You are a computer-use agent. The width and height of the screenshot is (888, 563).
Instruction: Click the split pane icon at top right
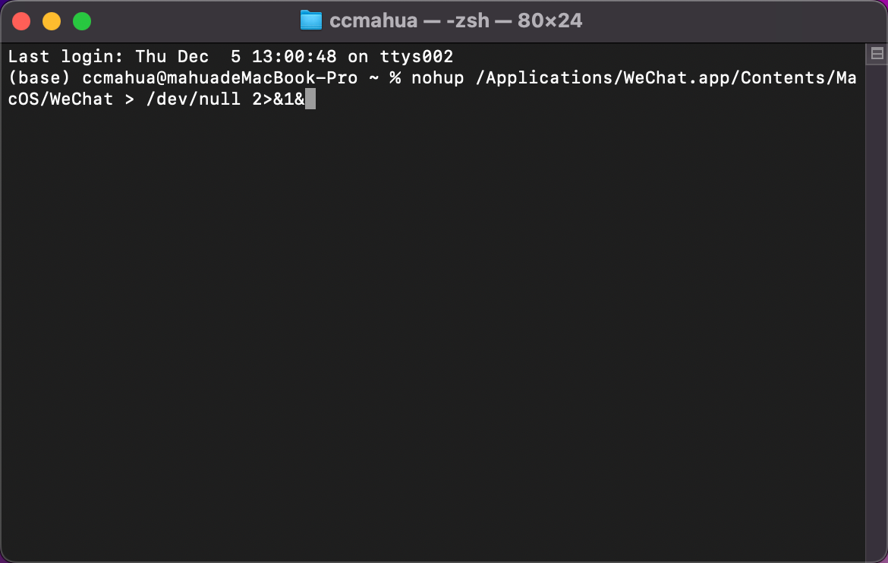(x=877, y=54)
